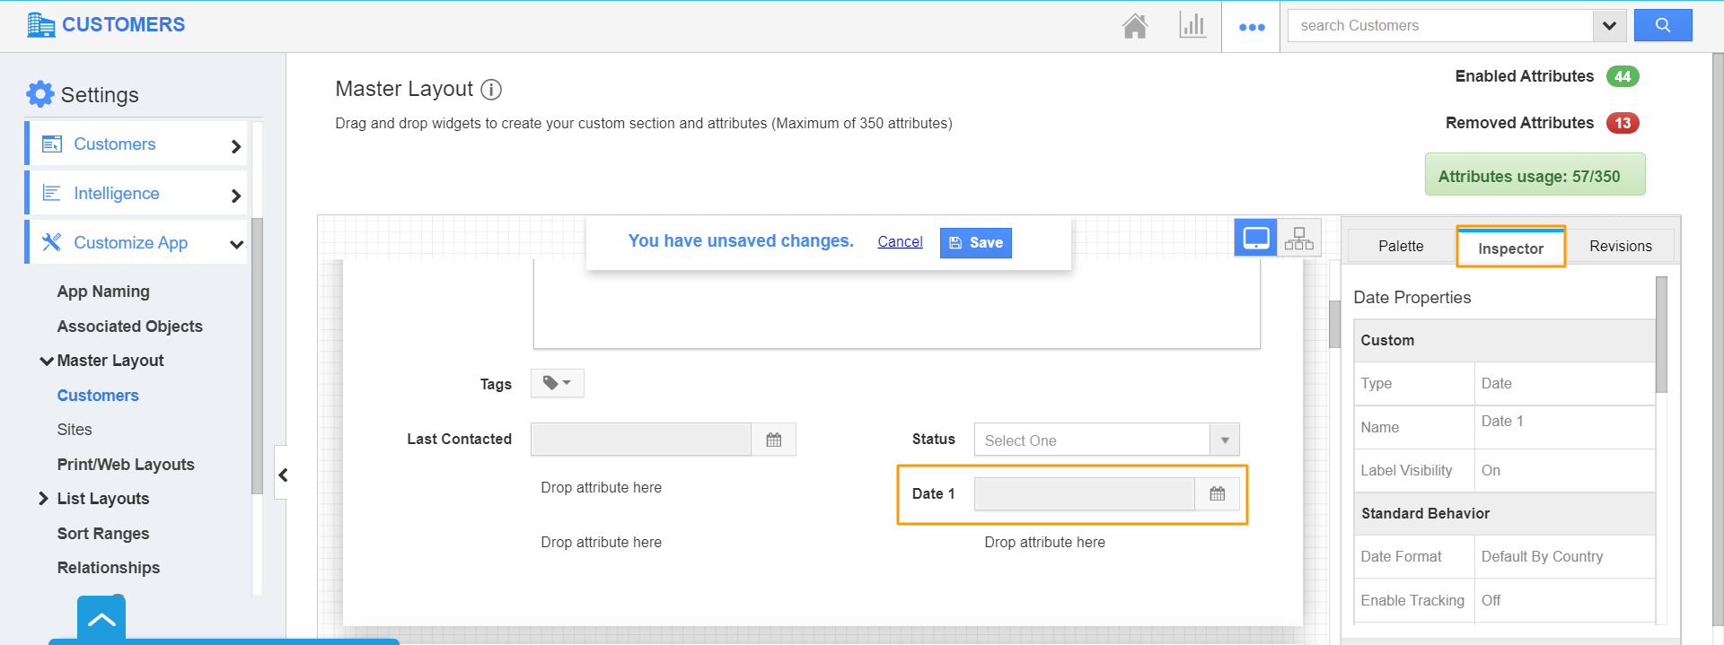Screen dimensions: 1724x645
Task: Switch to desktop view layout icon
Action: coord(1255,239)
